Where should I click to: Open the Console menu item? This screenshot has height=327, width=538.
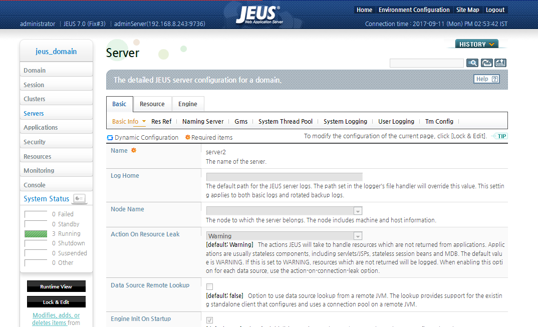coord(56,185)
